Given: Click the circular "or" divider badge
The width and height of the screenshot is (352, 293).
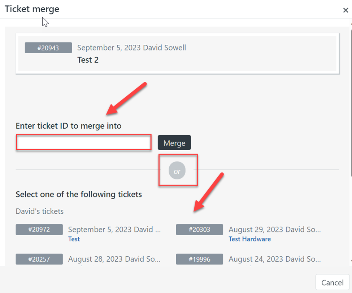Looking at the screenshot, I should pos(177,171).
